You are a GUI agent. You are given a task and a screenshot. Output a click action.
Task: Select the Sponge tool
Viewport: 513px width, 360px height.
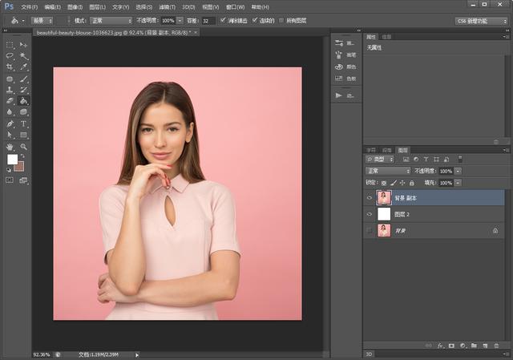(x=23, y=112)
